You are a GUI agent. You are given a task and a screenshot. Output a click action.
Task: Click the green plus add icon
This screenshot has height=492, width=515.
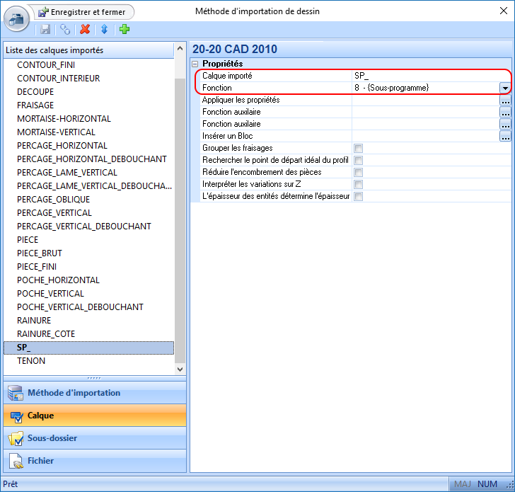125,29
